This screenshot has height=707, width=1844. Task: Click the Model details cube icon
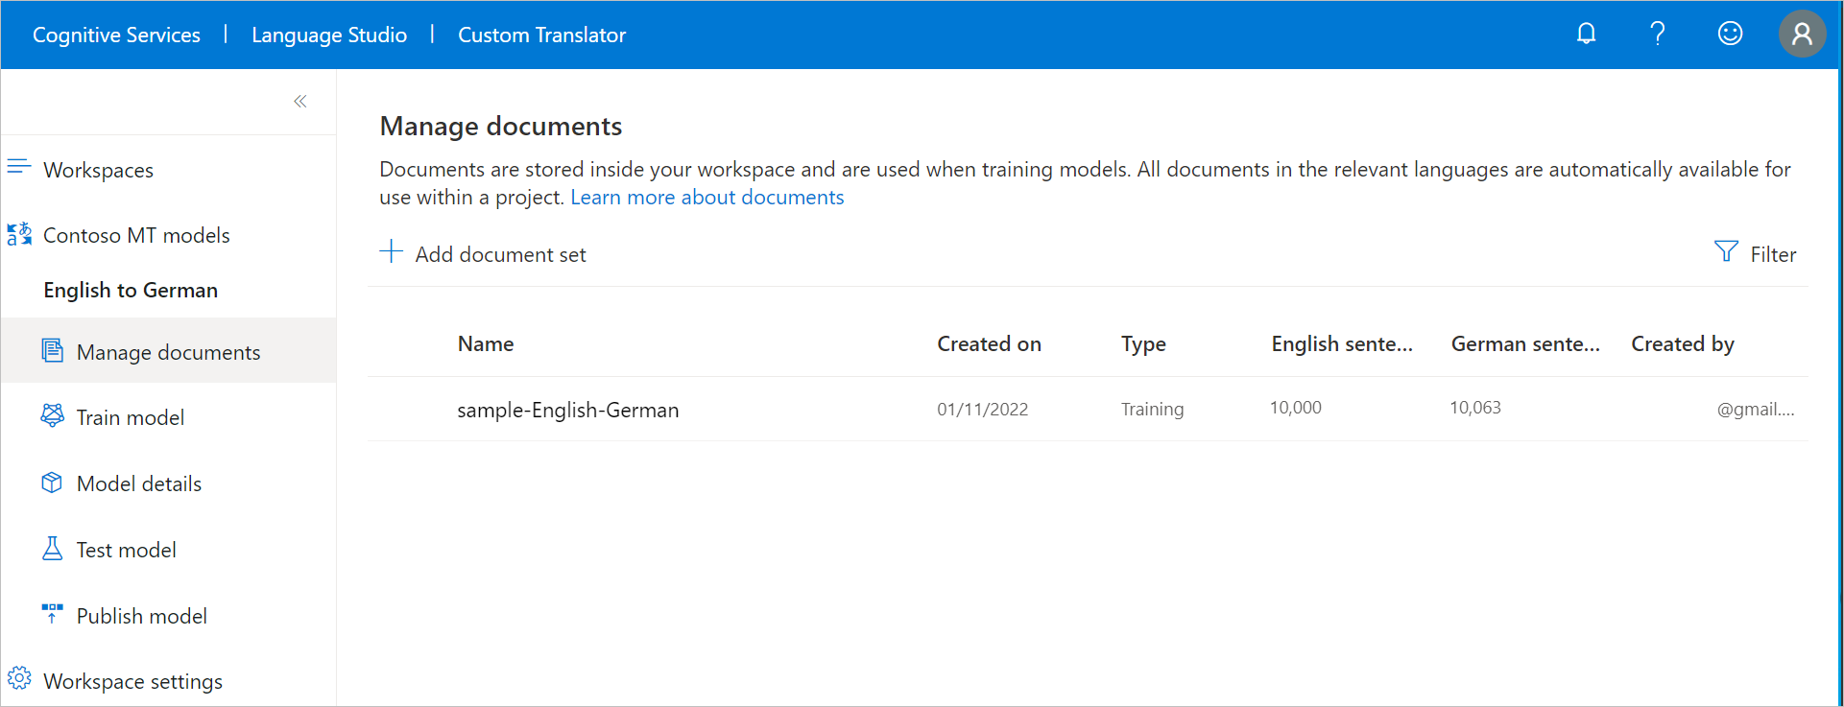52,483
